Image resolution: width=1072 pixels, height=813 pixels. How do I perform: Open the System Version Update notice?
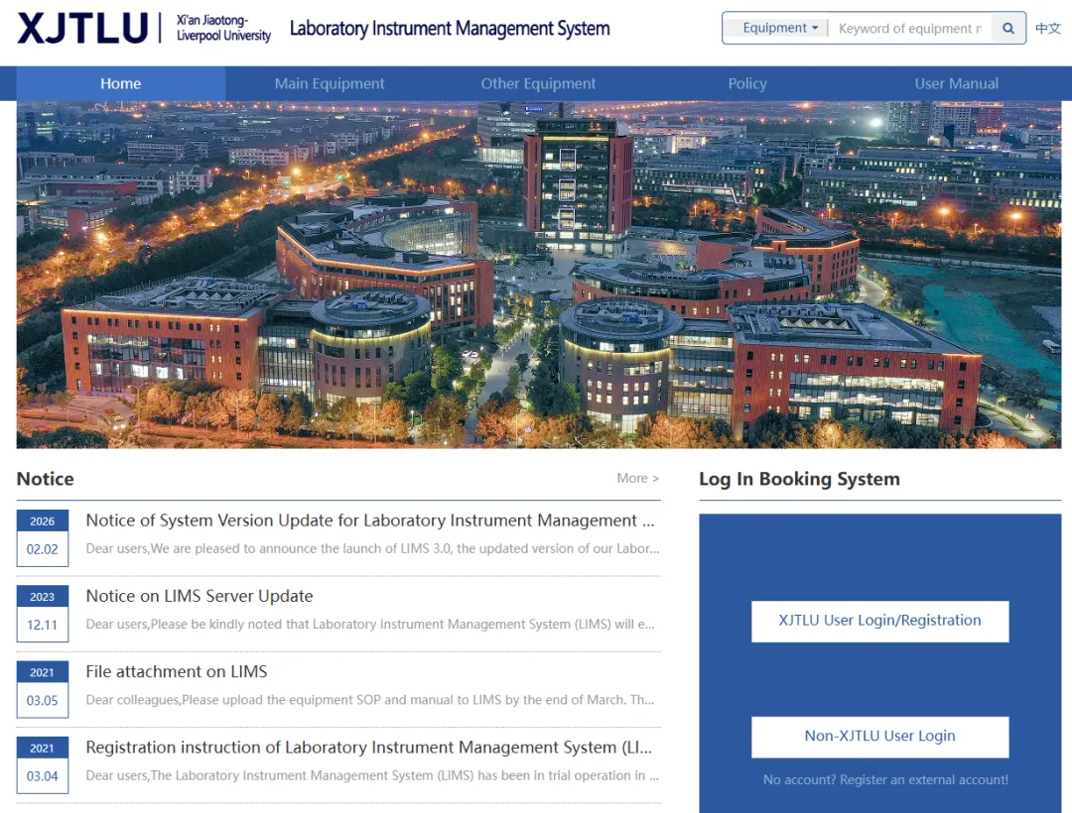point(369,521)
